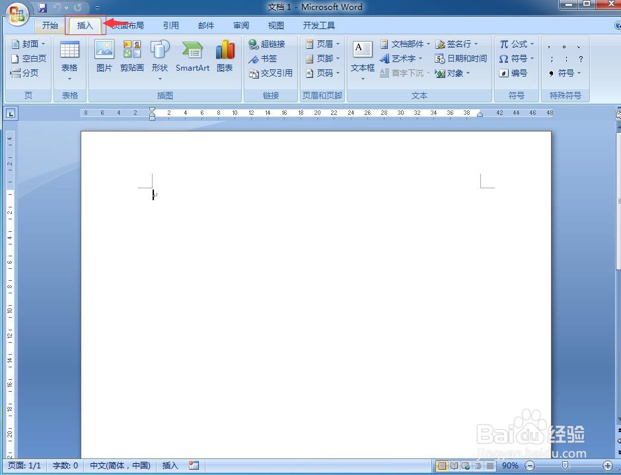
Task: Open the Ω 符号 symbol menu
Action: pos(517,59)
